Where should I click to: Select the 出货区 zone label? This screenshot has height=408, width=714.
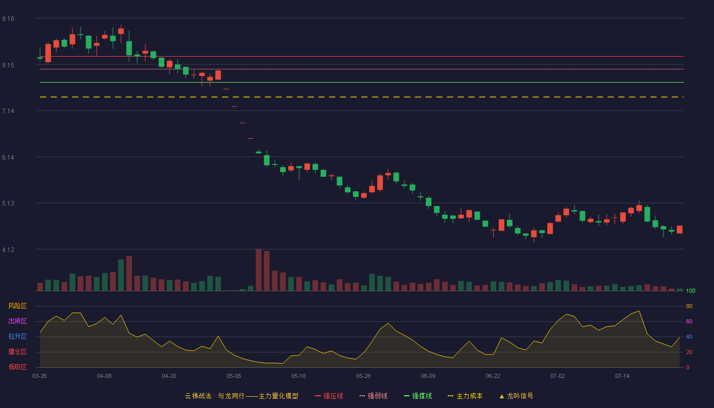(x=17, y=321)
